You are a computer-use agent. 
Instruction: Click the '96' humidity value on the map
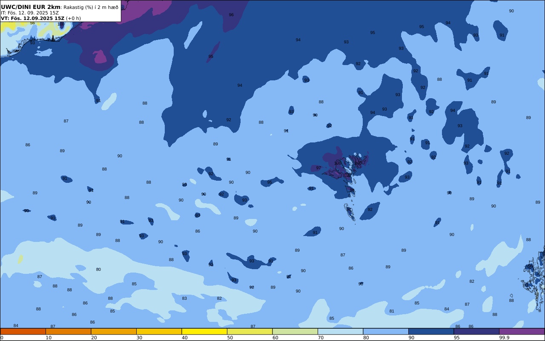[x=231, y=15]
